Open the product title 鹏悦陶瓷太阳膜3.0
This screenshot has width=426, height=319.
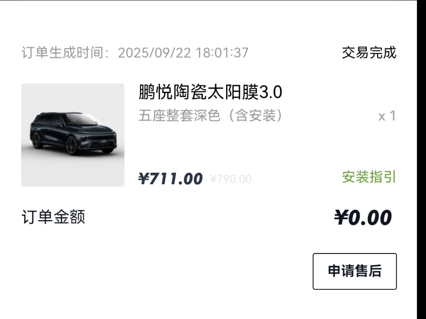pos(210,93)
